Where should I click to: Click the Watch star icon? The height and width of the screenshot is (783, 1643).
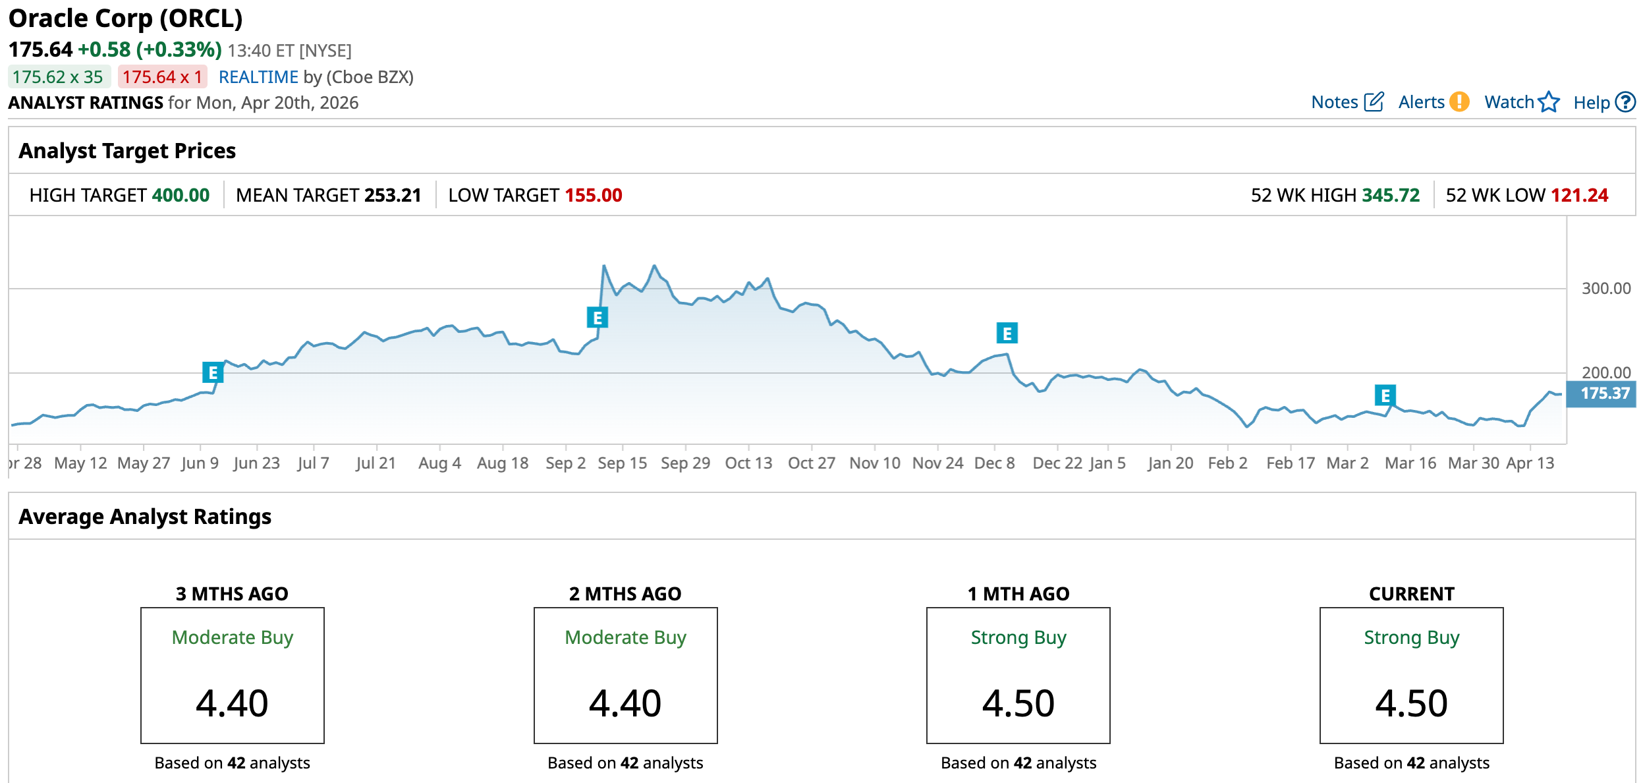click(1549, 102)
